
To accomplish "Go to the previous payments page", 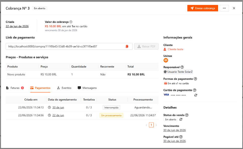I will pos(147,125).
